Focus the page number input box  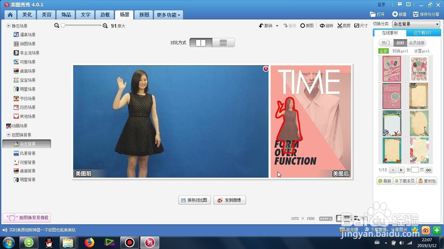[x=415, y=170]
